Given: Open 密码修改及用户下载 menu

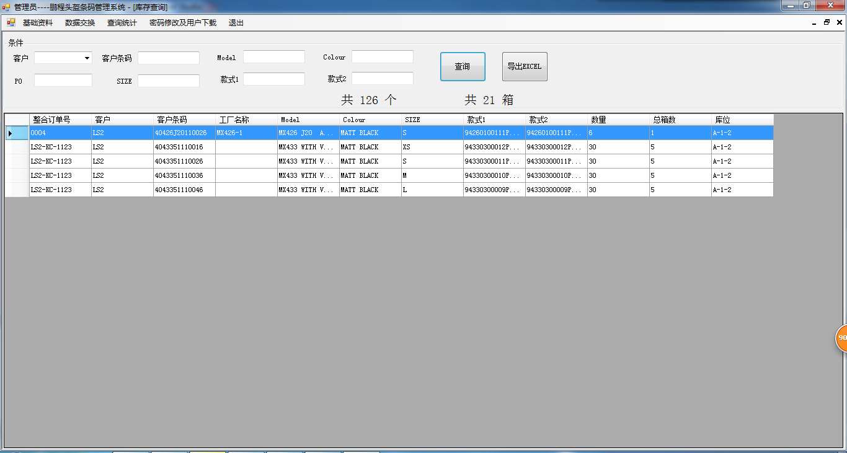Looking at the screenshot, I should click(183, 23).
